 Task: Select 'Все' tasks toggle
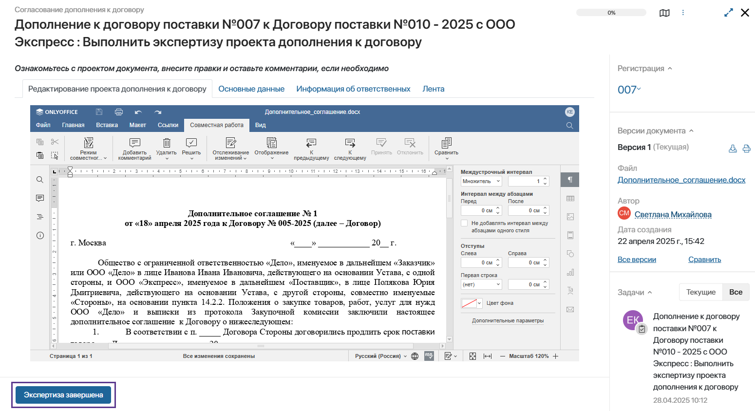(x=736, y=292)
